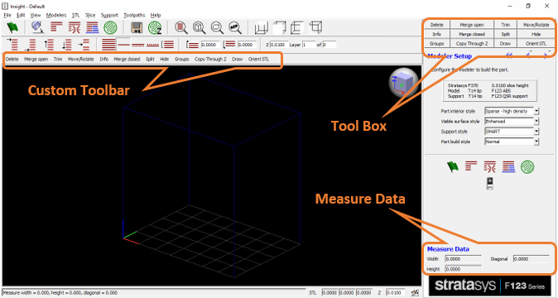Click the Diagonal field in Measure Data

(x=531, y=259)
